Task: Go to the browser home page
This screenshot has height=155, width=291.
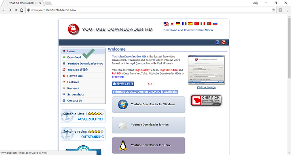Action: [x=22, y=10]
